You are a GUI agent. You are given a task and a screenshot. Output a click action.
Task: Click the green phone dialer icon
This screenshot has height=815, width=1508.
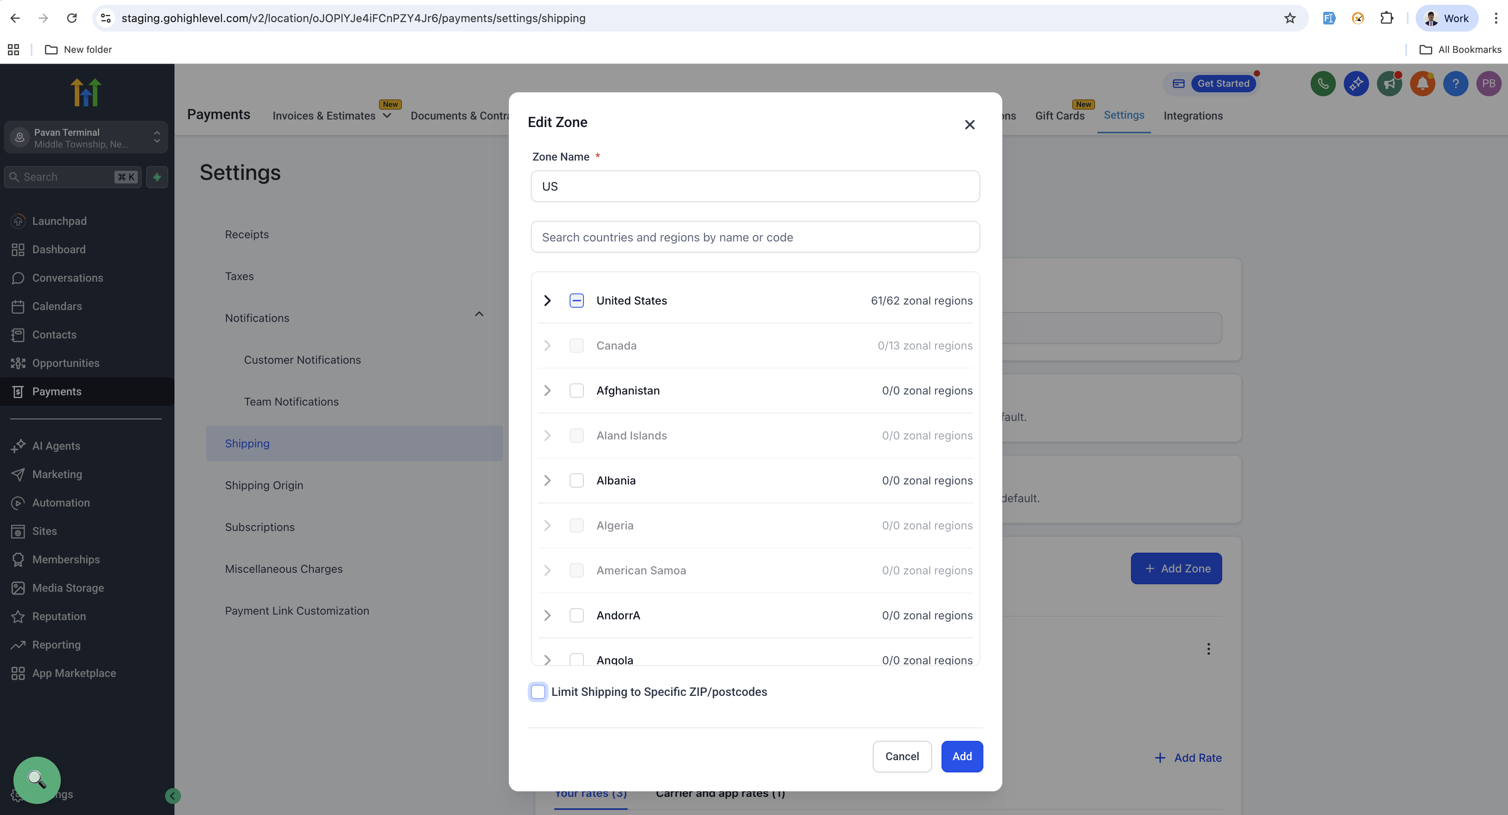pos(1322,84)
